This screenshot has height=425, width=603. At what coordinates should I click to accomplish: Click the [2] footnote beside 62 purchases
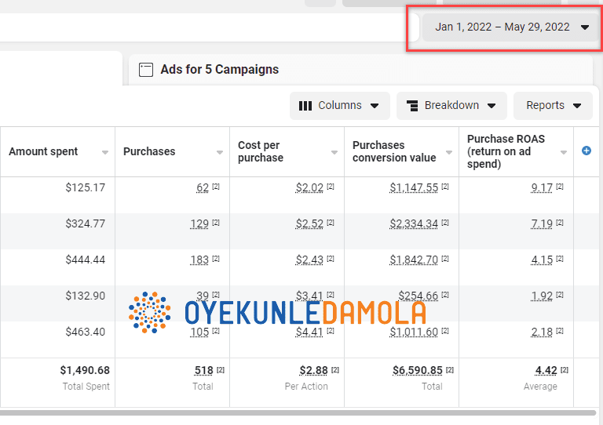click(216, 187)
